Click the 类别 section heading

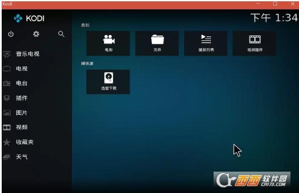point(85,25)
